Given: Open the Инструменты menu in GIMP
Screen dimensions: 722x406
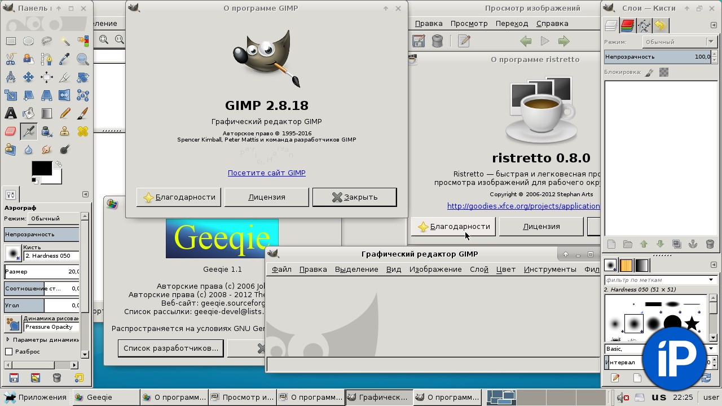Looking at the screenshot, I should coord(550,269).
